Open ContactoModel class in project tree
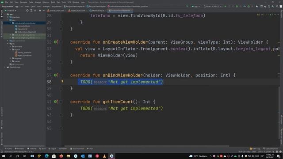Screen dimensions: 283x159 tap(23, 26)
